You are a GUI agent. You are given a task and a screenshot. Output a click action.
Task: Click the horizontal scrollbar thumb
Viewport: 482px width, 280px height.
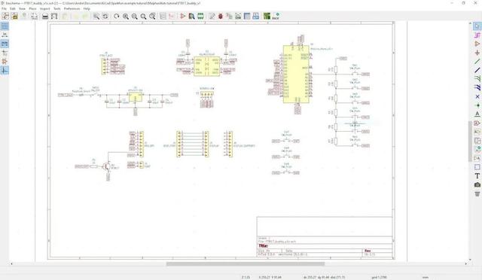[x=246, y=263]
